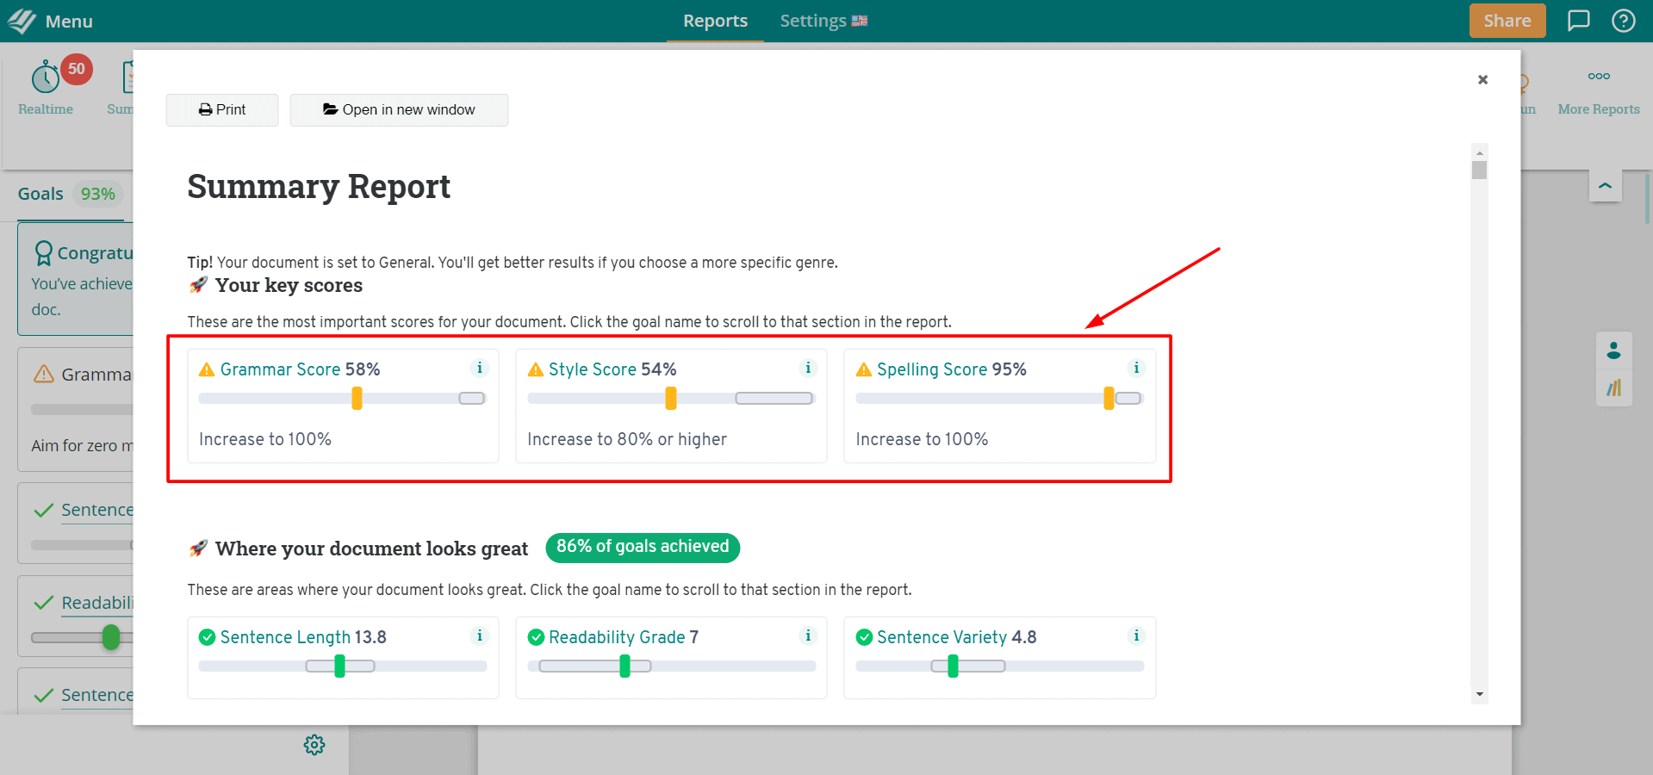Click the Spelling Score info icon
This screenshot has height=775, width=1653.
(1136, 369)
